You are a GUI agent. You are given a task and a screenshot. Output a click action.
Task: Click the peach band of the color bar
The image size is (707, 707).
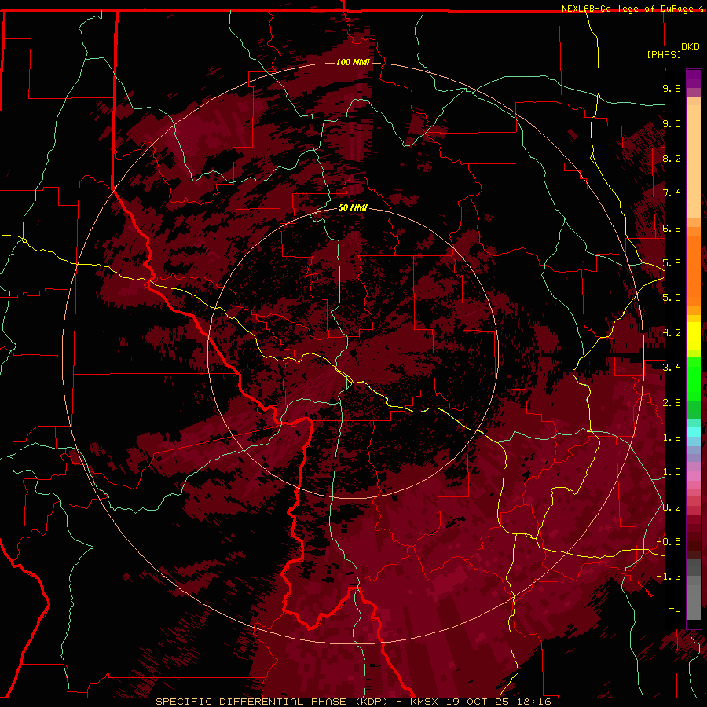tap(694, 160)
